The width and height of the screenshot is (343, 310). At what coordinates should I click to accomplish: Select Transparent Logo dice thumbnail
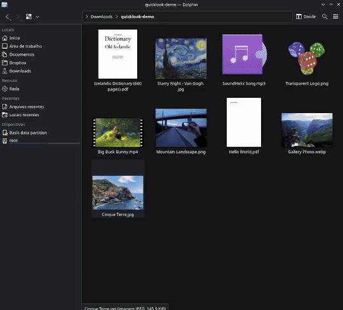coord(307,58)
